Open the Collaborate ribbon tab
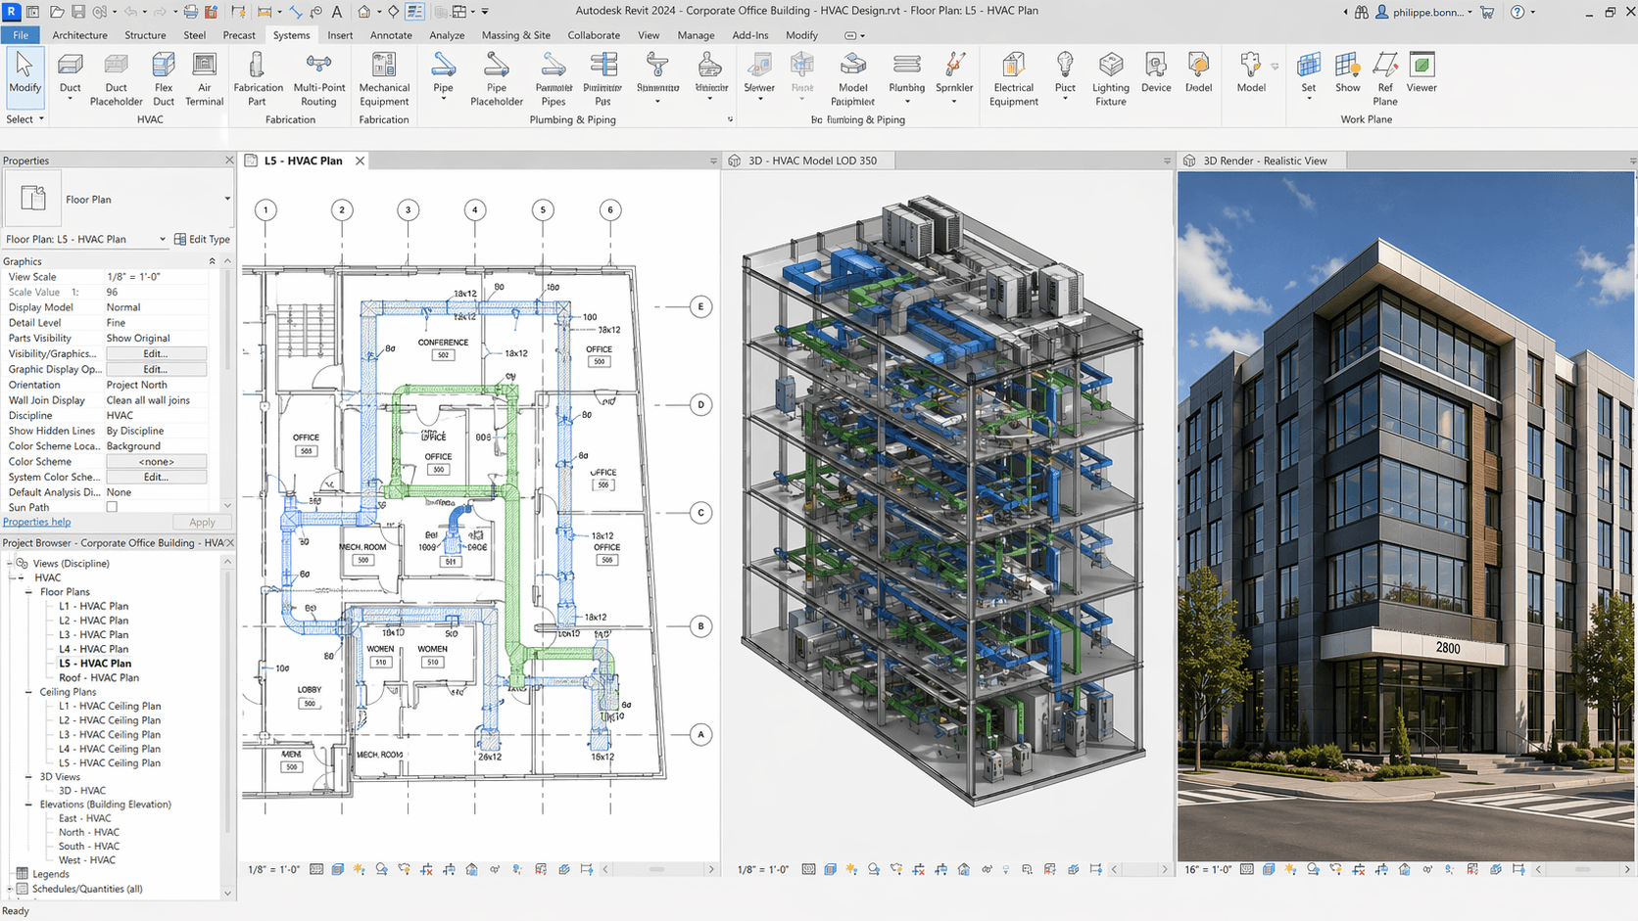This screenshot has width=1638, height=921. 594,35
